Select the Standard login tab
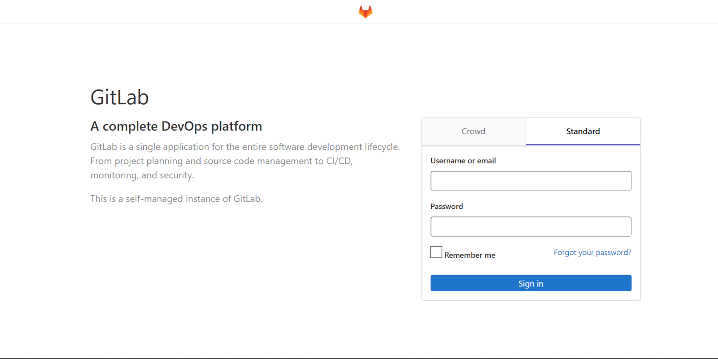The height and width of the screenshot is (359, 718). coord(583,131)
